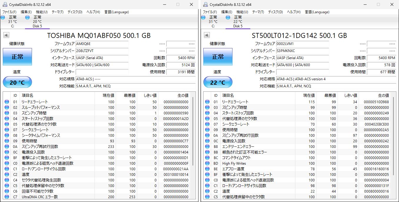This screenshot has height=202, width=399.
Task: Click the back arrow above 健康状態, left window
Action: pyautogui.click(x=6, y=35)
